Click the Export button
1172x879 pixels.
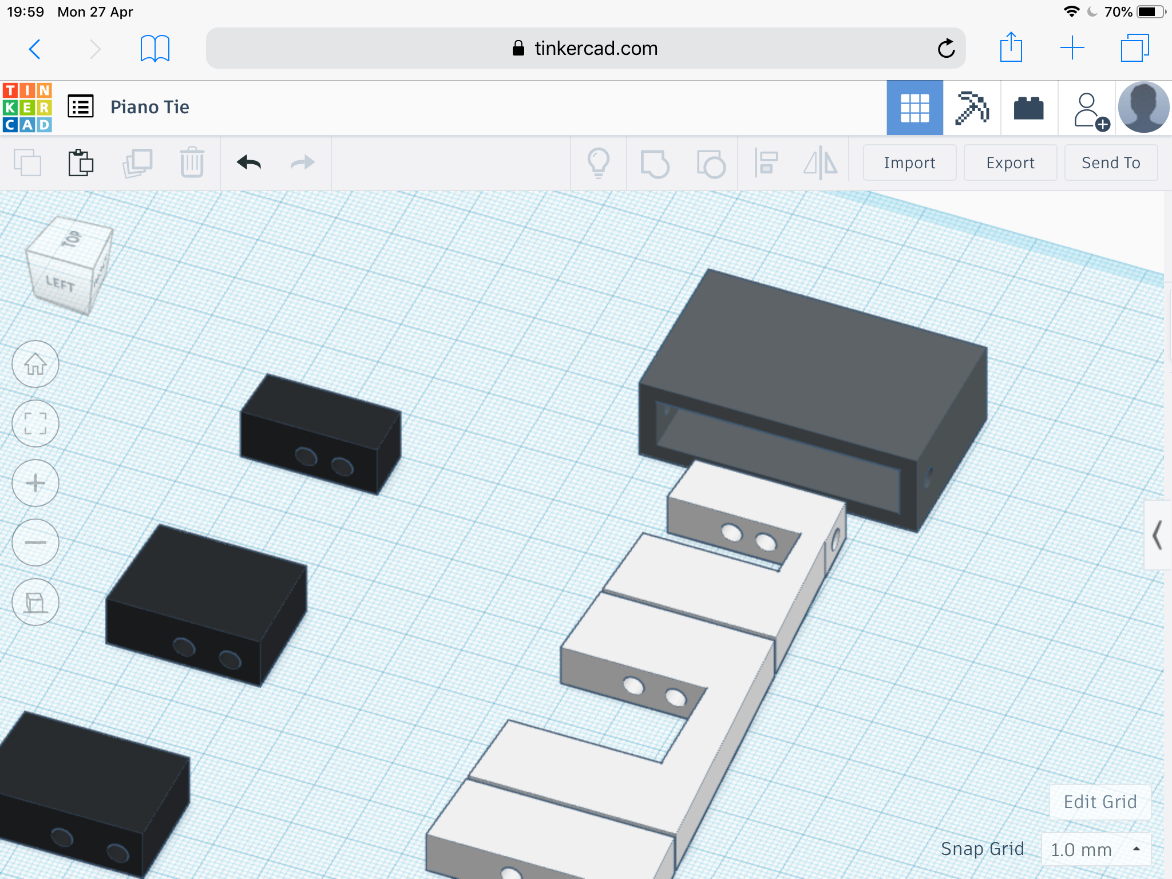coord(1010,163)
